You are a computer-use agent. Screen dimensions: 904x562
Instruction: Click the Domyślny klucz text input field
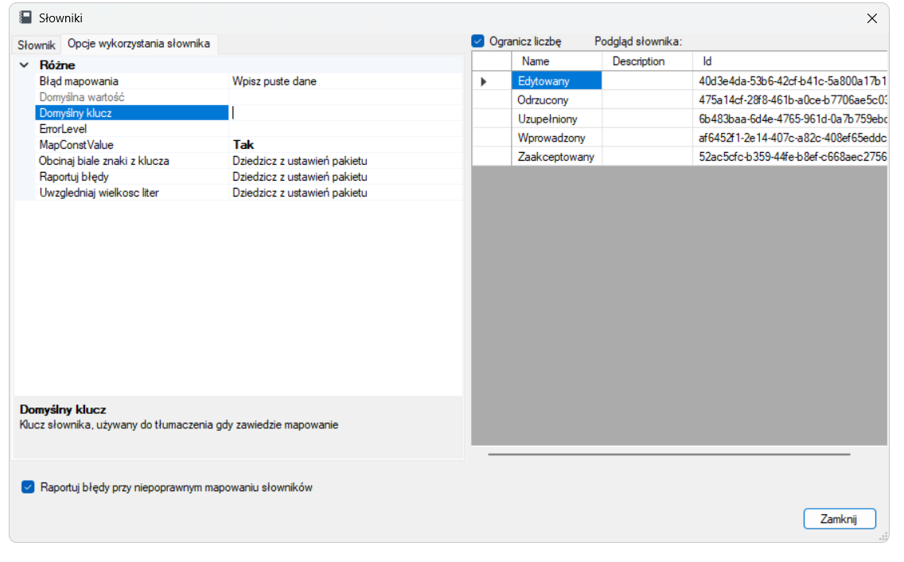tap(345, 113)
